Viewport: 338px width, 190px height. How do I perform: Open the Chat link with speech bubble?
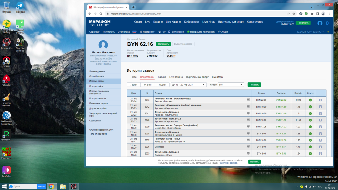point(162,32)
